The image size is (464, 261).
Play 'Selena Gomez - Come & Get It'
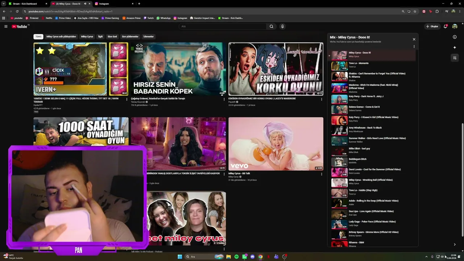[373, 109]
